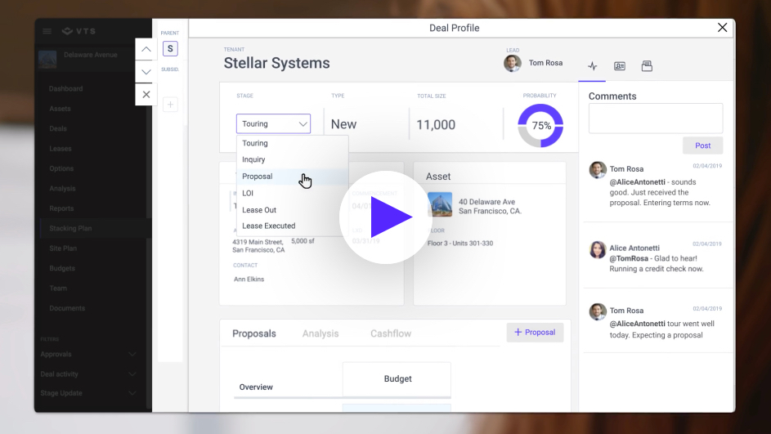Open sidebar Analysis page
Viewport: 771px width, 434px height.
62,188
